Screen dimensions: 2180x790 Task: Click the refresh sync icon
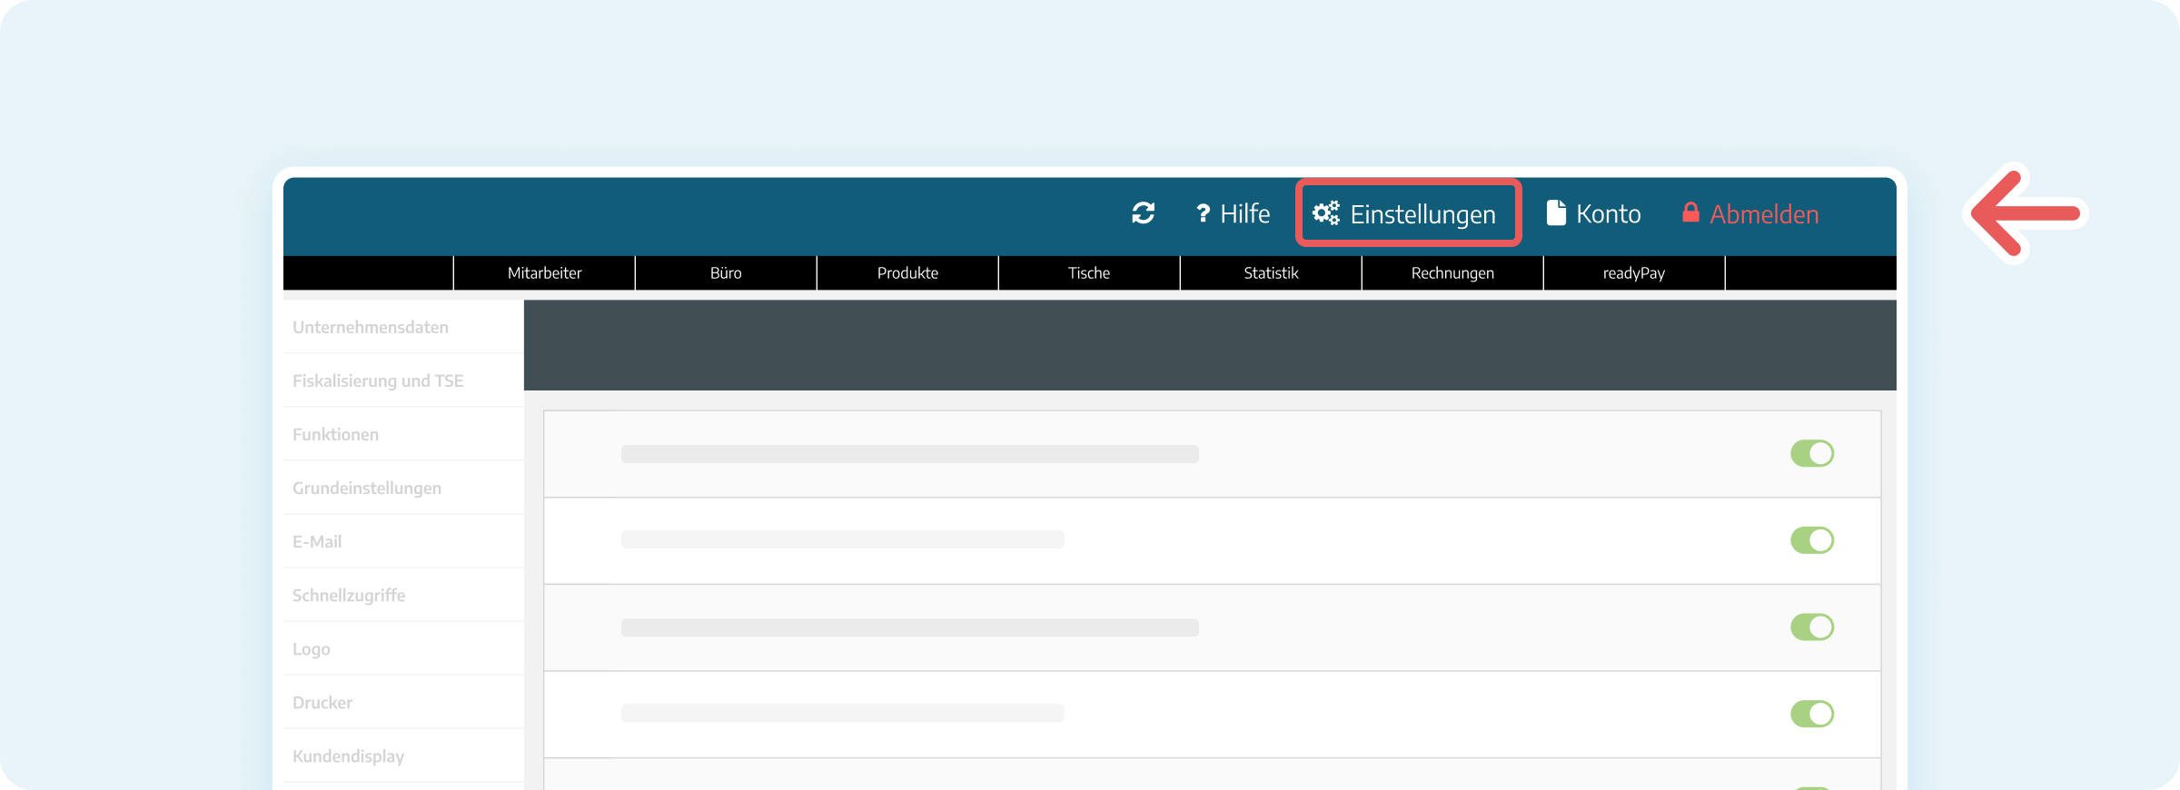(x=1143, y=213)
